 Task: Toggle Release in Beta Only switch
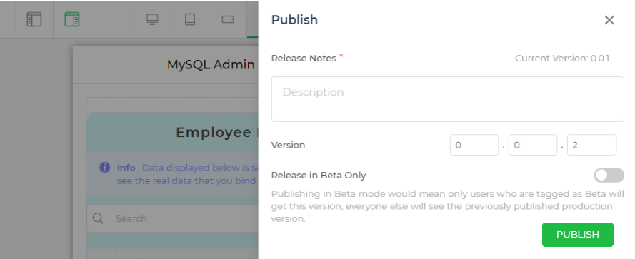coord(609,176)
